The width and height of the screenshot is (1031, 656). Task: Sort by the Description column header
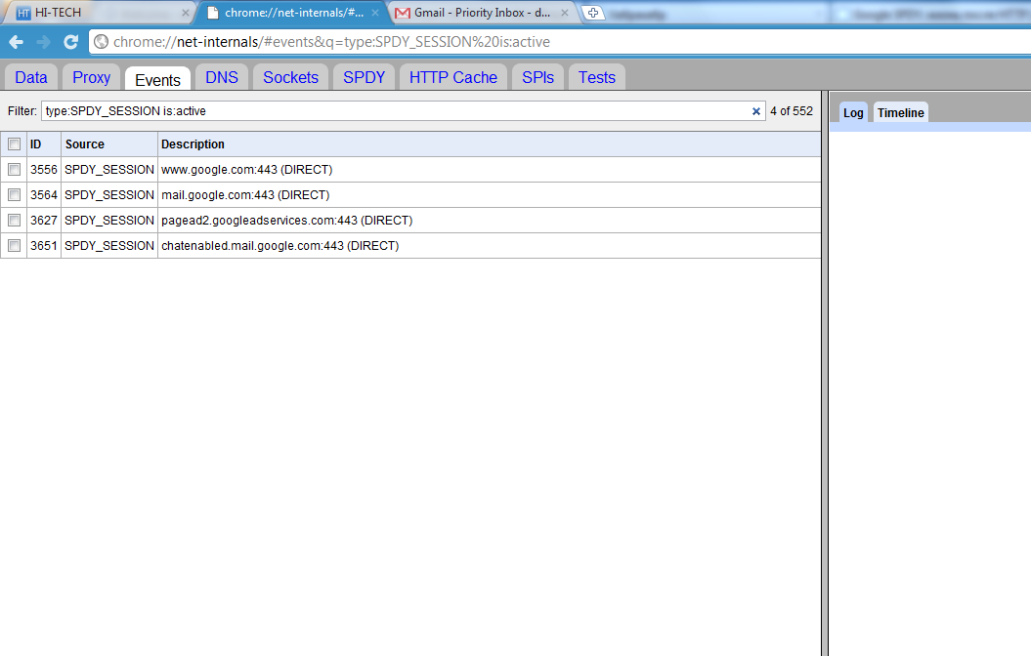point(193,144)
